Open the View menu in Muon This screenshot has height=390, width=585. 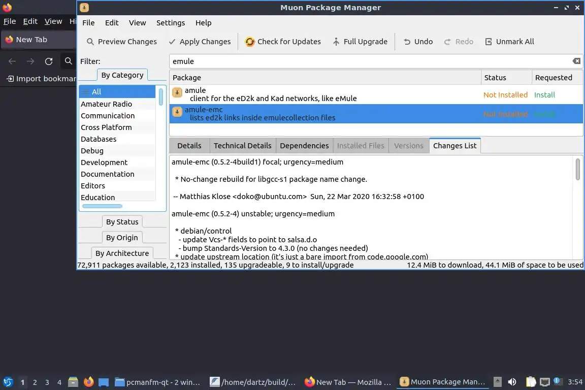tap(137, 23)
